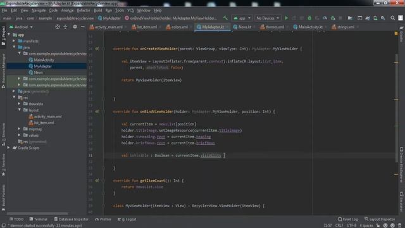Screen dimensions: 405x228
Task: Open the Profiler tool window
Action: click(x=103, y=219)
